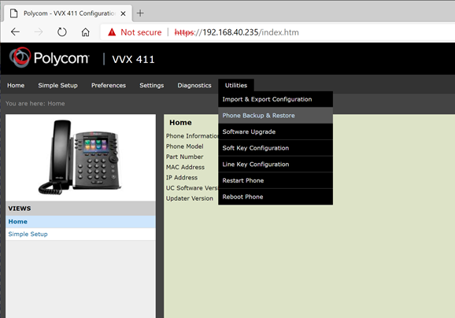Open the Diagnostics menu
This screenshot has height=318, width=455.
click(x=194, y=85)
